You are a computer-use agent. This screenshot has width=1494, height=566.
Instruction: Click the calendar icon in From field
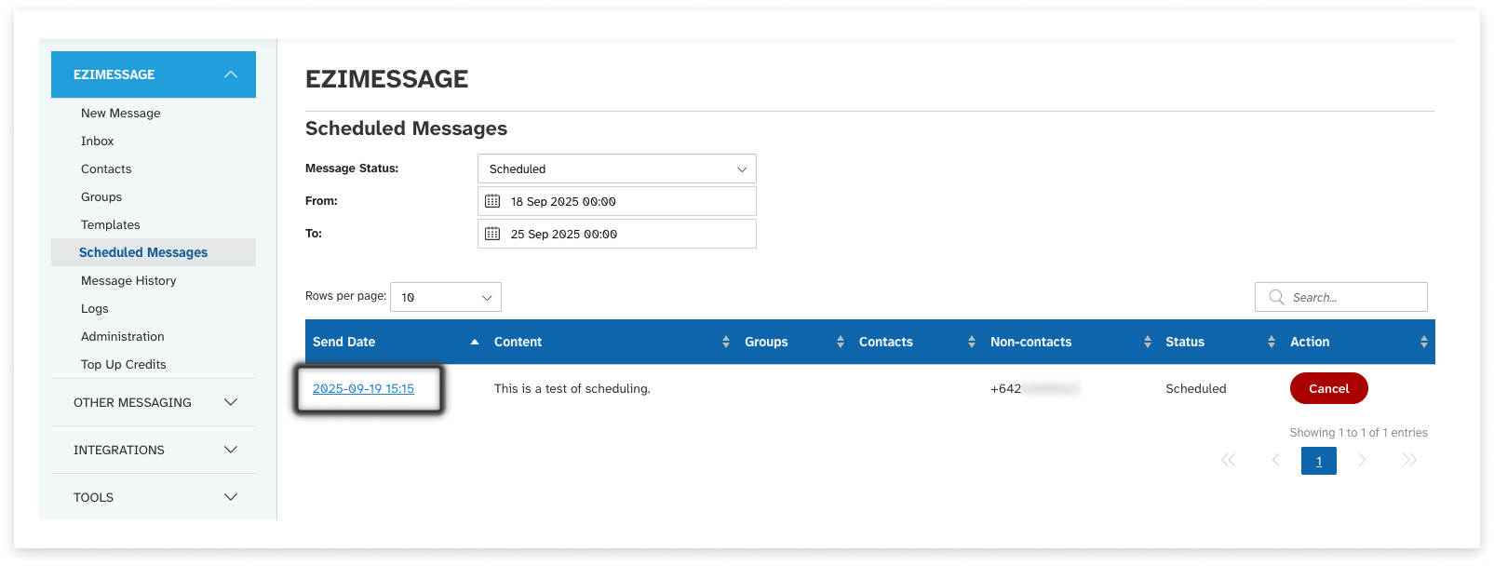(492, 201)
